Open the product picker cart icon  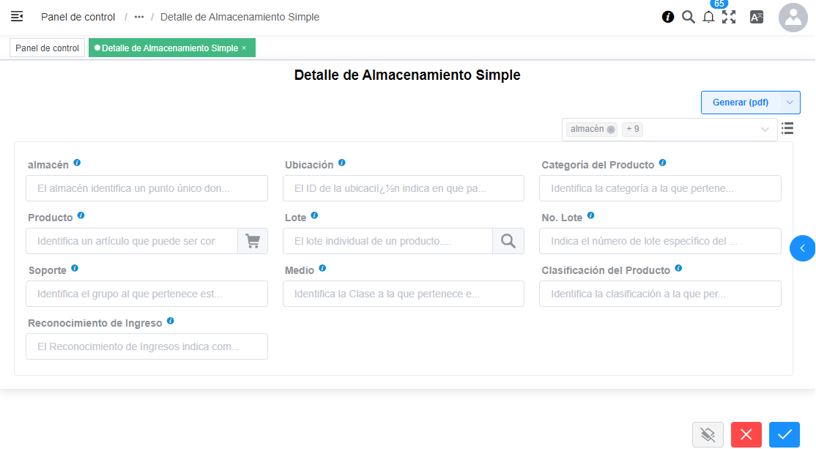(253, 240)
